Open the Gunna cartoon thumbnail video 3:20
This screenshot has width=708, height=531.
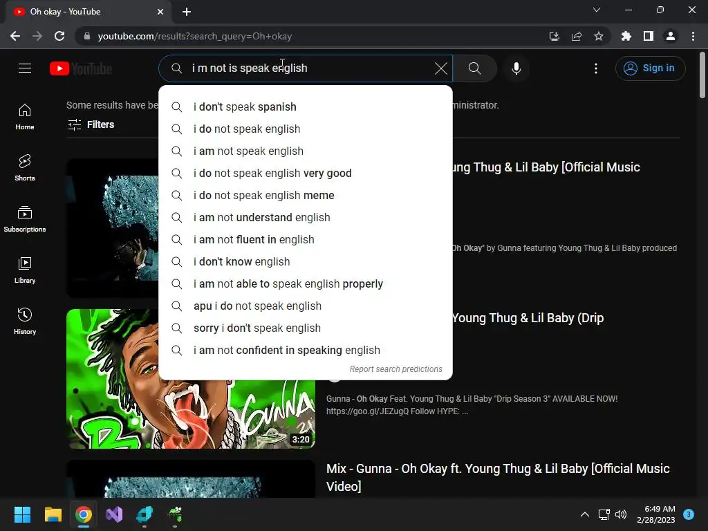(x=191, y=378)
